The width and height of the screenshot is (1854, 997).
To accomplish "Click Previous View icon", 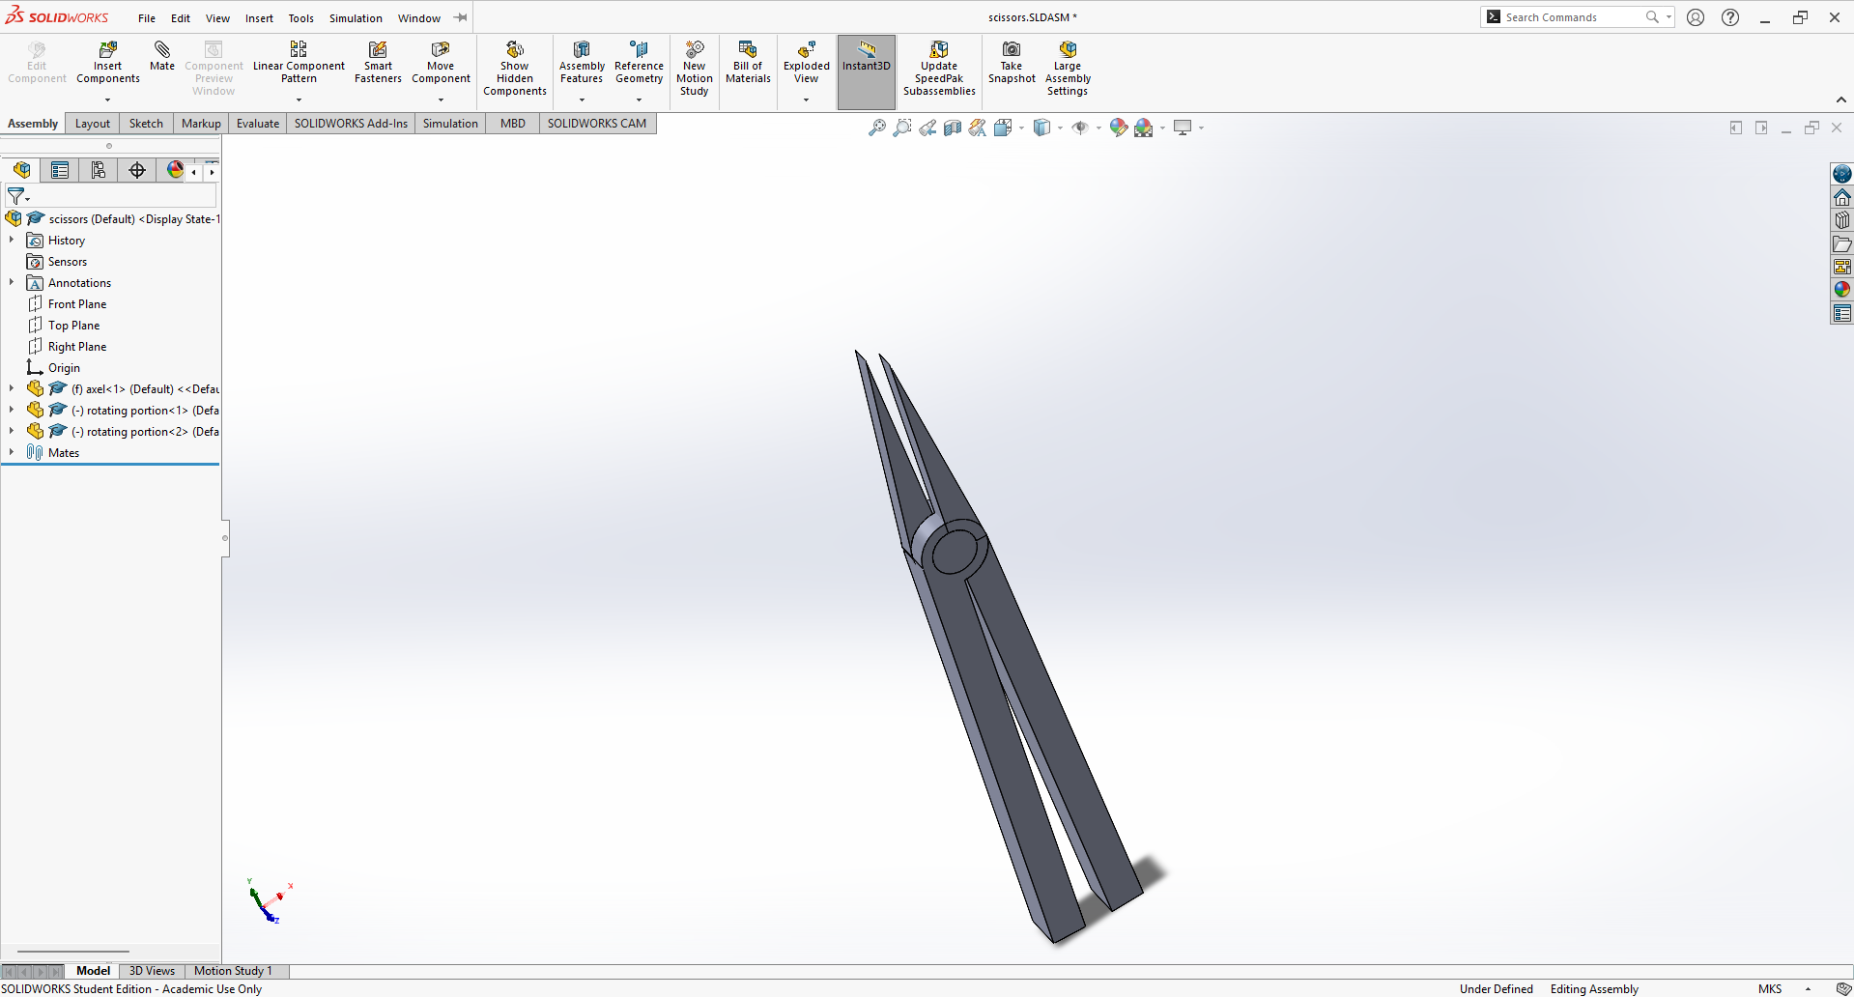I will click(927, 128).
